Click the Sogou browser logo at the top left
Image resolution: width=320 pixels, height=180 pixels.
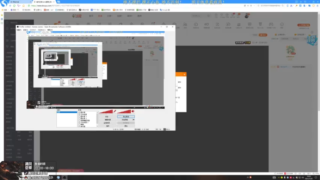click(4, 3)
